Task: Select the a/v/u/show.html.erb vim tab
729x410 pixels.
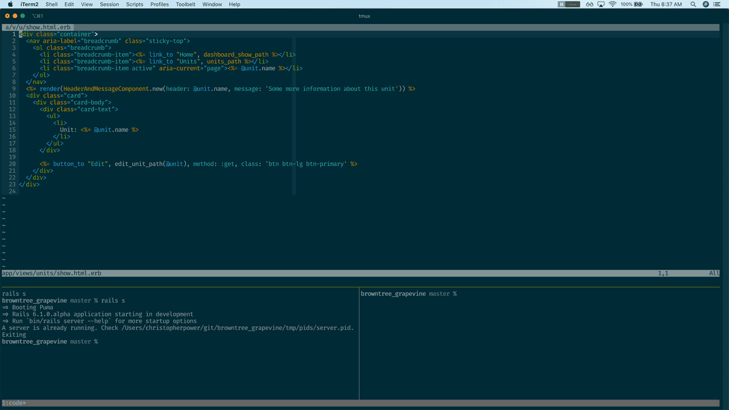Action: click(x=38, y=27)
